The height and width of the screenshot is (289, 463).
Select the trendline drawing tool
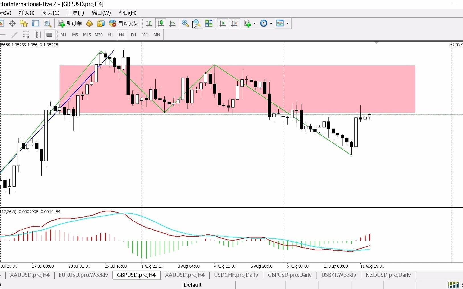click(15, 35)
